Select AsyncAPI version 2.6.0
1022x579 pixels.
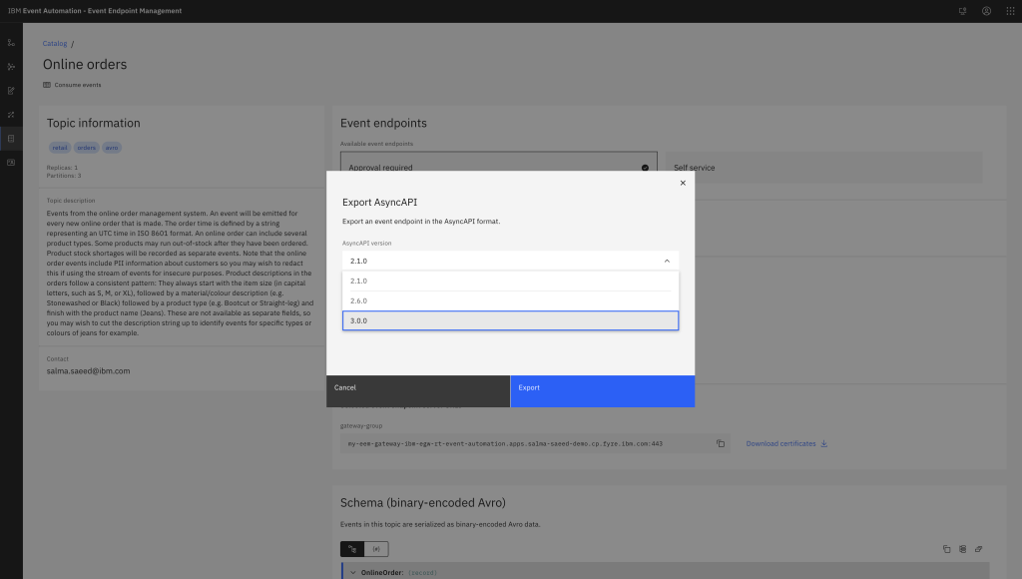click(x=510, y=300)
